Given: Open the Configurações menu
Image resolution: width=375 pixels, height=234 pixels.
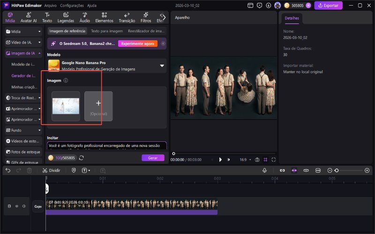Looking at the screenshot, I should pyautogui.click(x=72, y=6).
